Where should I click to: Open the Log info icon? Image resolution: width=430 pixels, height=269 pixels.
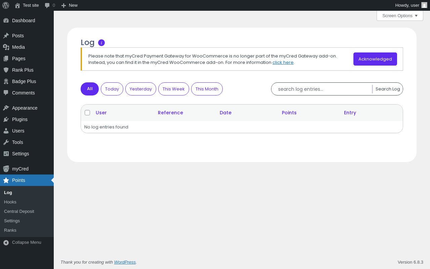[x=101, y=43]
